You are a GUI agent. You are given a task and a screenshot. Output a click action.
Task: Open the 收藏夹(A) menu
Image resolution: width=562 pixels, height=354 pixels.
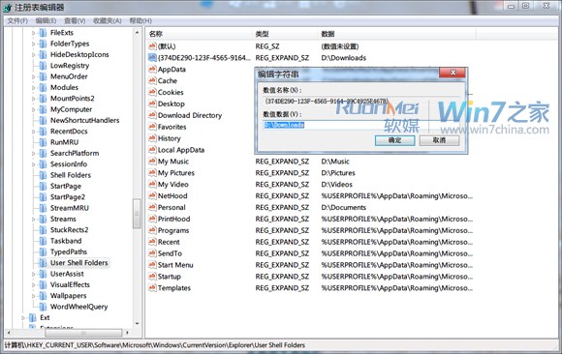108,20
